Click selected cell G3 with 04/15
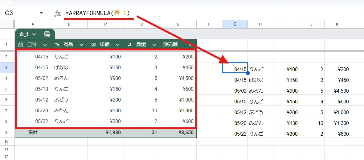The height and width of the screenshot is (160, 364). pyautogui.click(x=235, y=67)
